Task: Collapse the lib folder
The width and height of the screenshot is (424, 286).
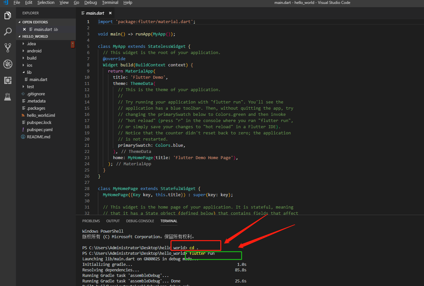Action: tap(29, 72)
